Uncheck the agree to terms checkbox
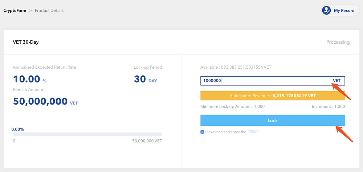 click(202, 132)
